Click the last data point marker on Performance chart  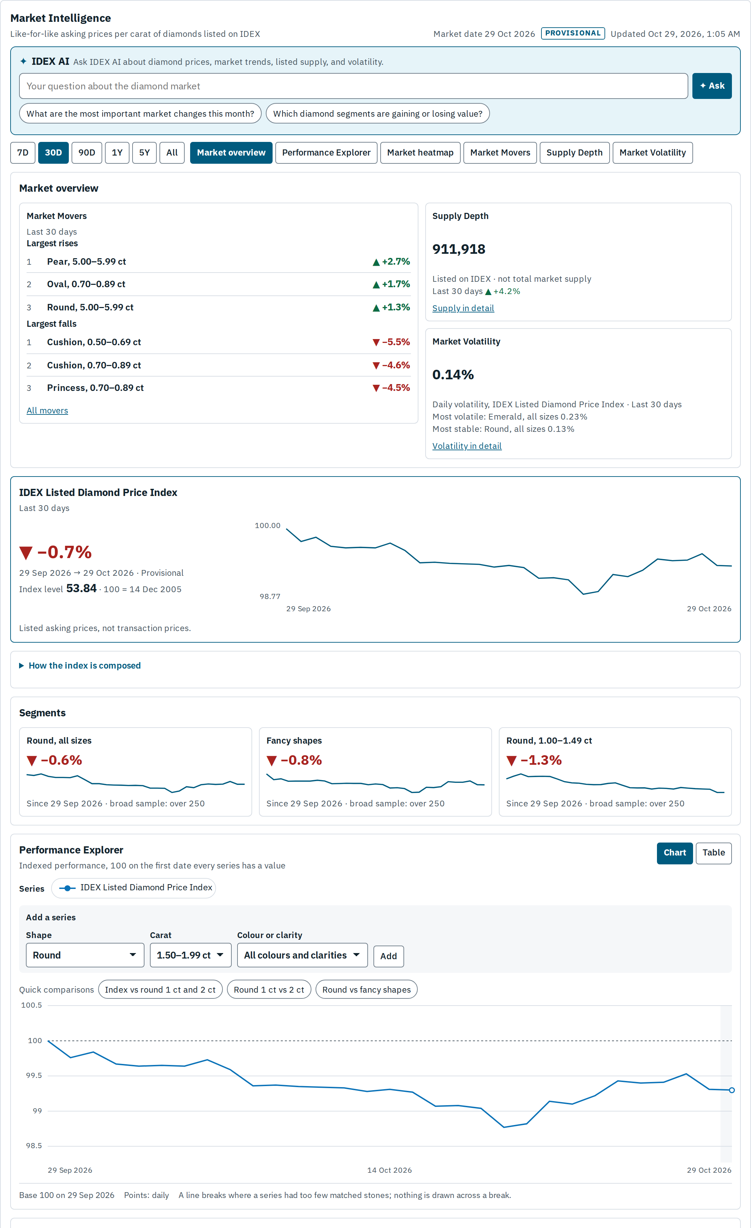click(732, 1090)
